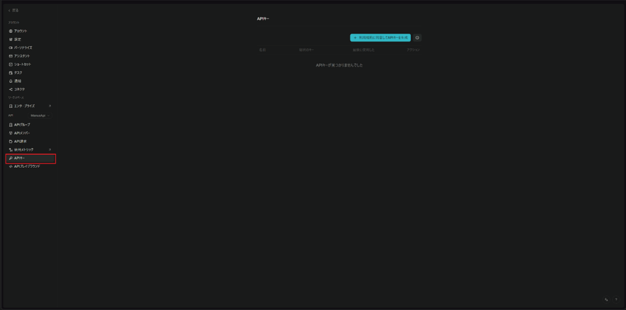Image resolution: width=626 pixels, height=310 pixels.
Task: Open 使用メトリック external link arrow
Action: pyautogui.click(x=50, y=150)
